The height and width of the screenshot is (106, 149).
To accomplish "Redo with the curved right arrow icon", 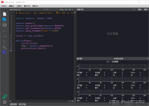I will [5, 37].
